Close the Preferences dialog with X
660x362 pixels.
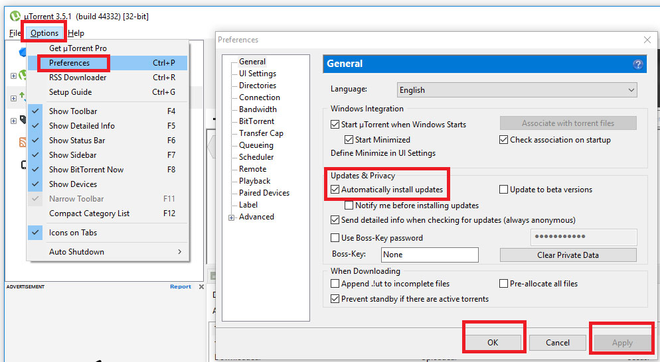tap(647, 40)
